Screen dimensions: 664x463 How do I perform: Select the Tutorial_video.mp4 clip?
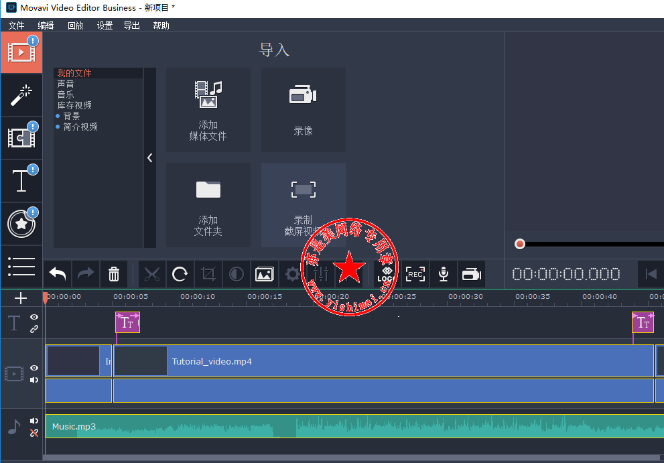tap(384, 361)
